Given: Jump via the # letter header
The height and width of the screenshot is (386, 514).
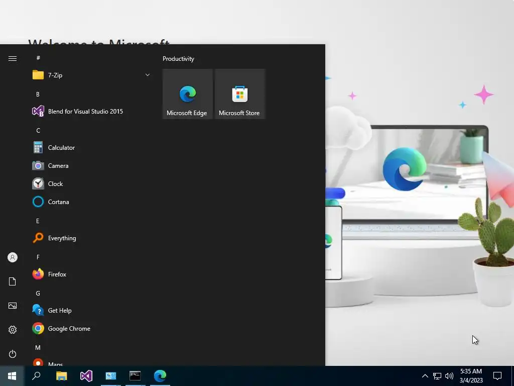Looking at the screenshot, I should click(38, 58).
